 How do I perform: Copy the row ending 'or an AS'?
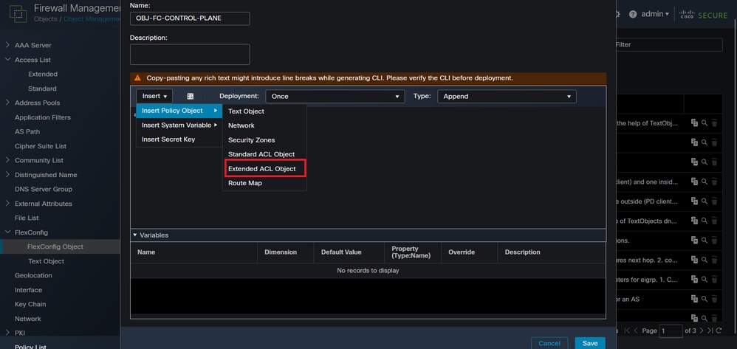694,299
